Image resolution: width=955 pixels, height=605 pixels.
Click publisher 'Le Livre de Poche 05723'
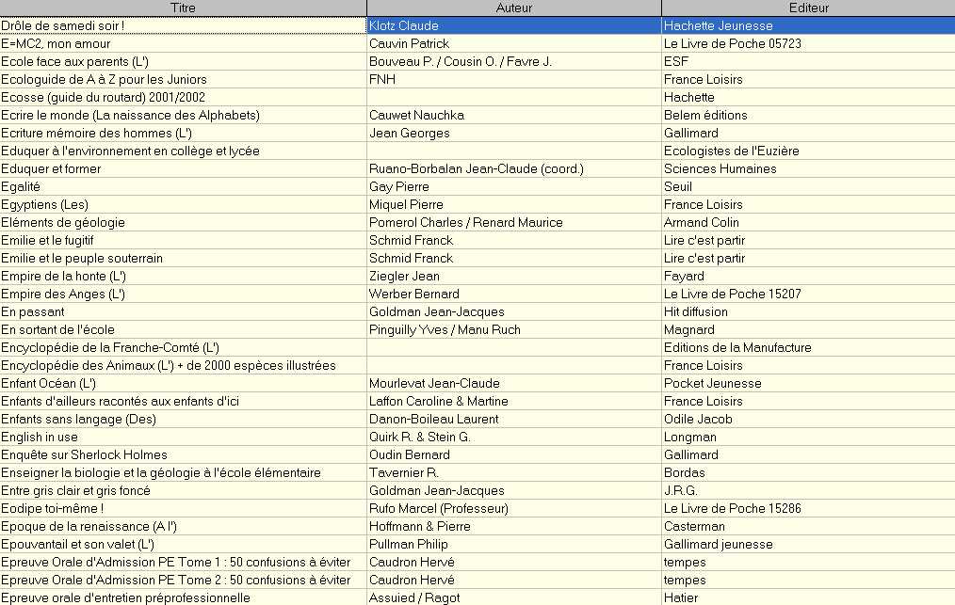coord(733,44)
